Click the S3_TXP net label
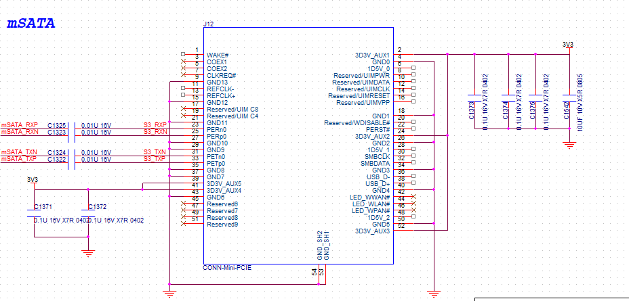Viewport: 629px width, 301px height. pos(155,160)
